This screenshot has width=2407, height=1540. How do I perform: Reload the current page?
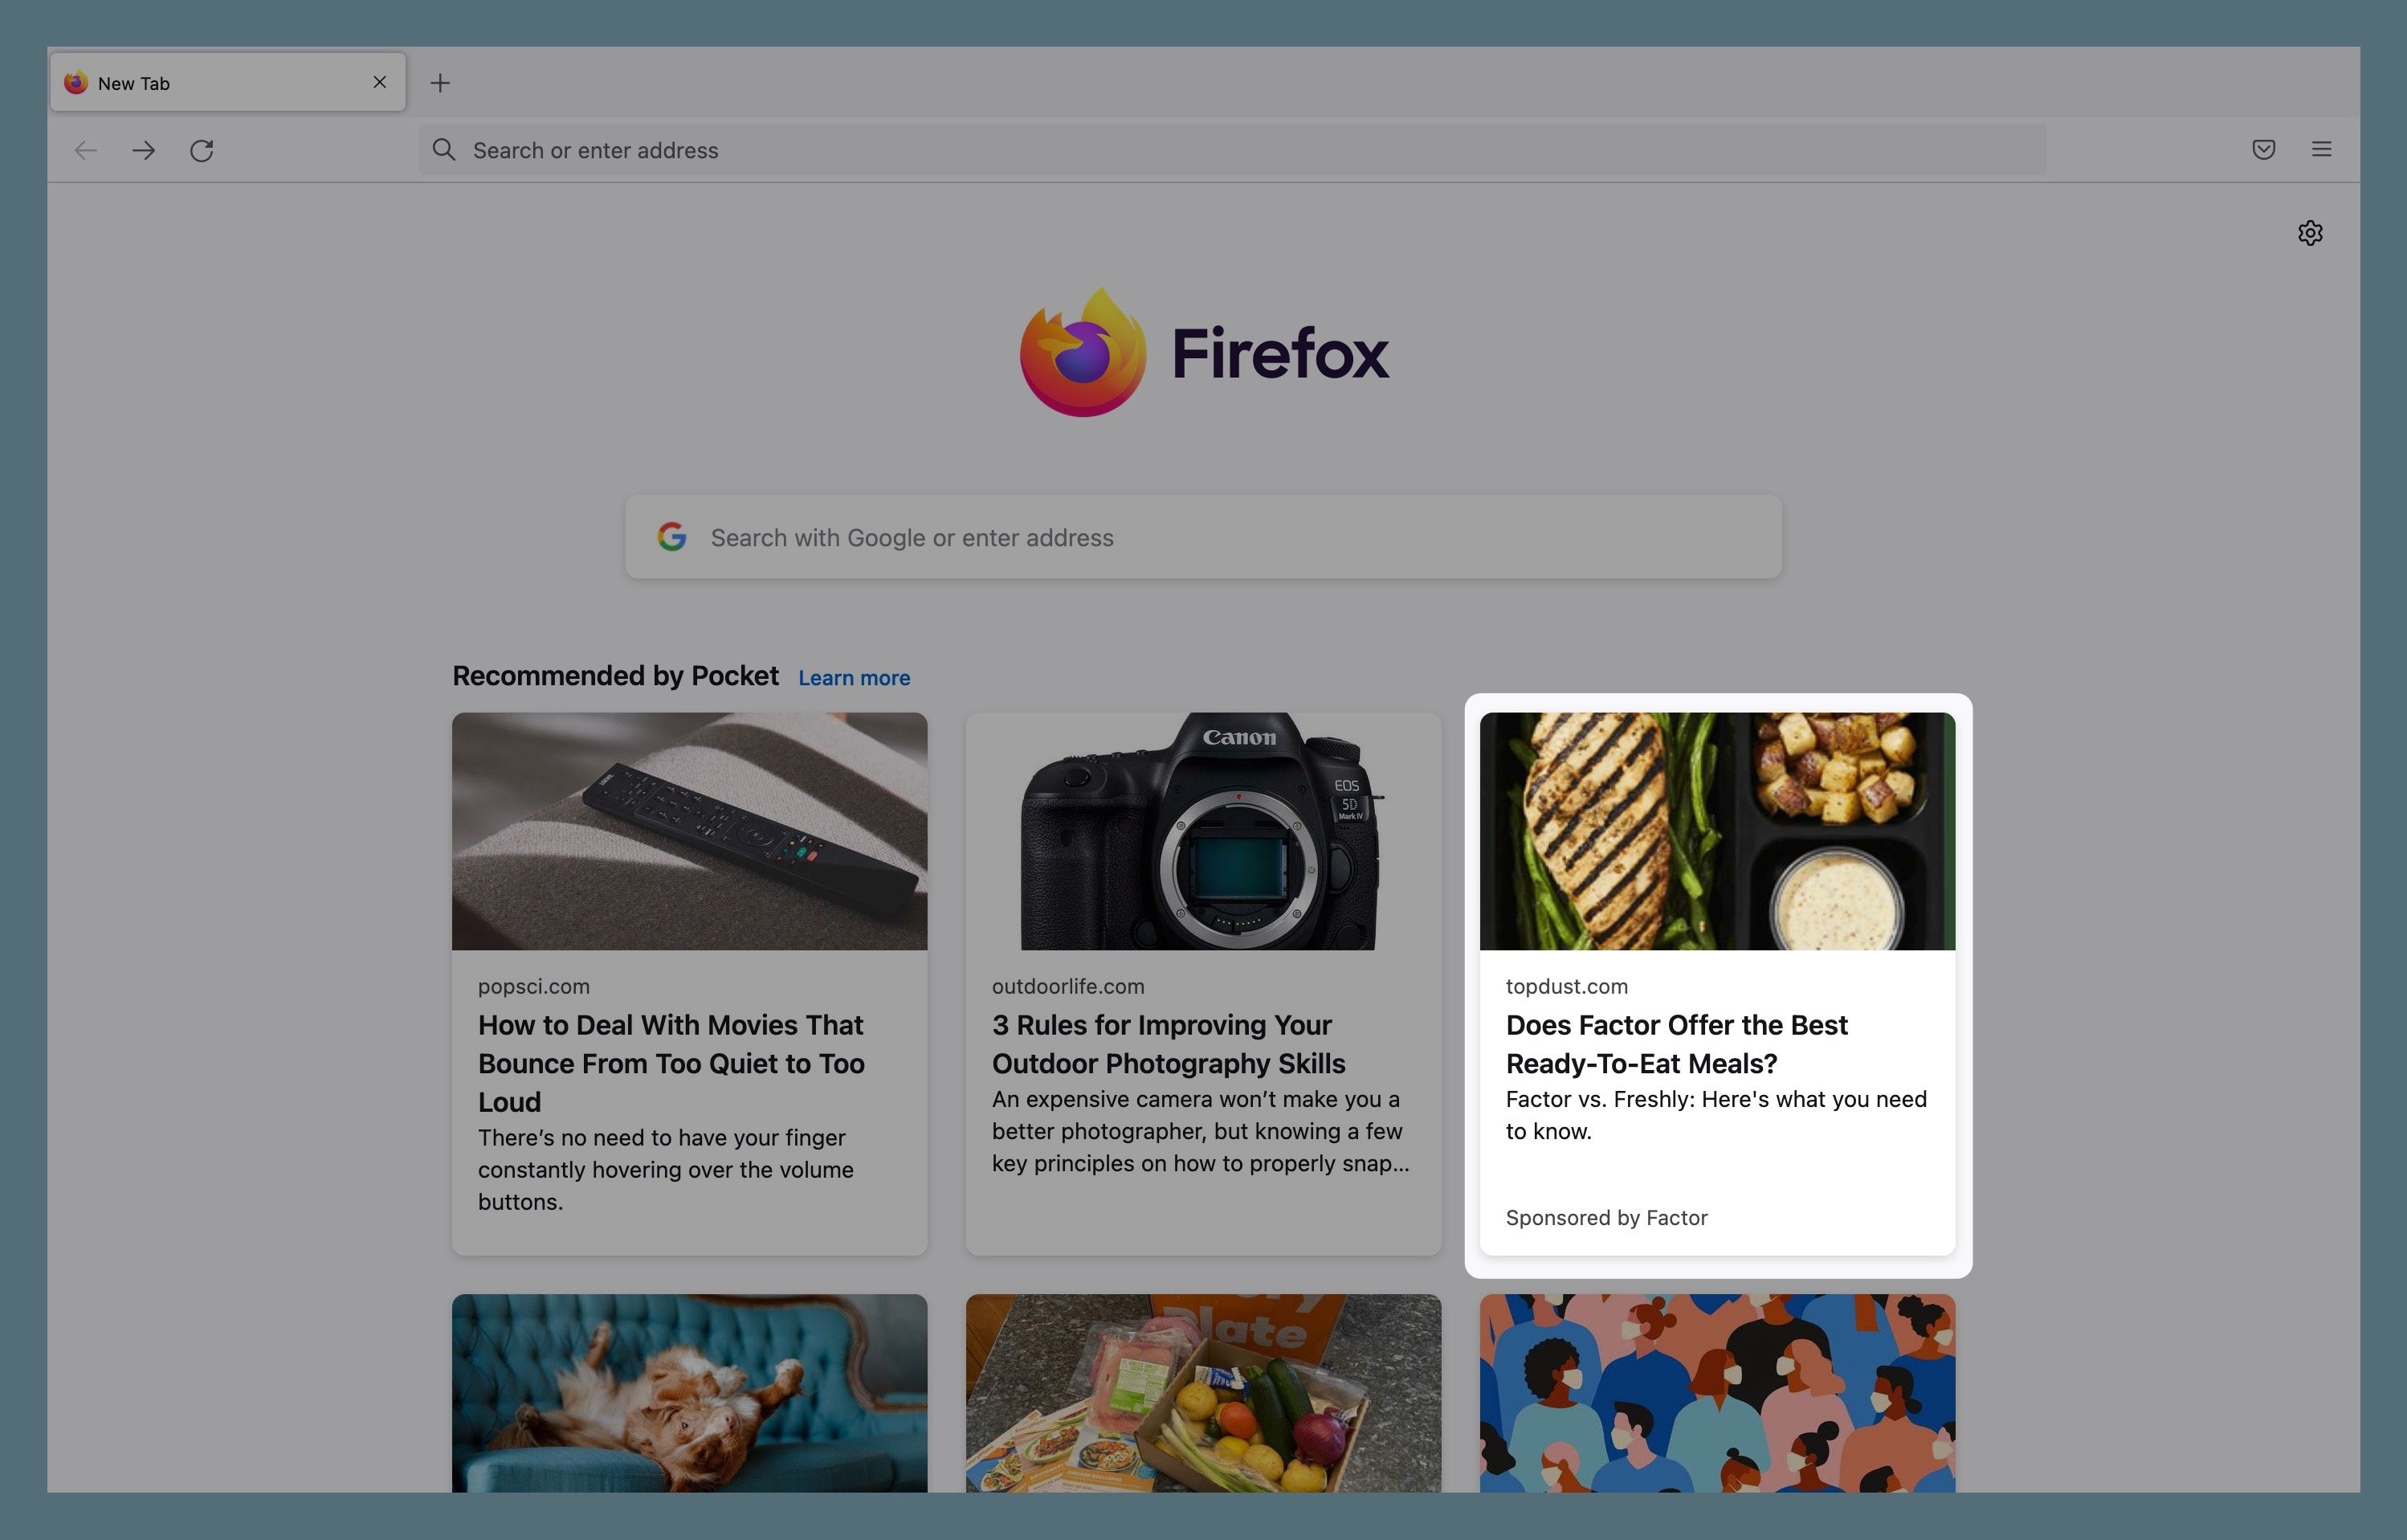202,150
